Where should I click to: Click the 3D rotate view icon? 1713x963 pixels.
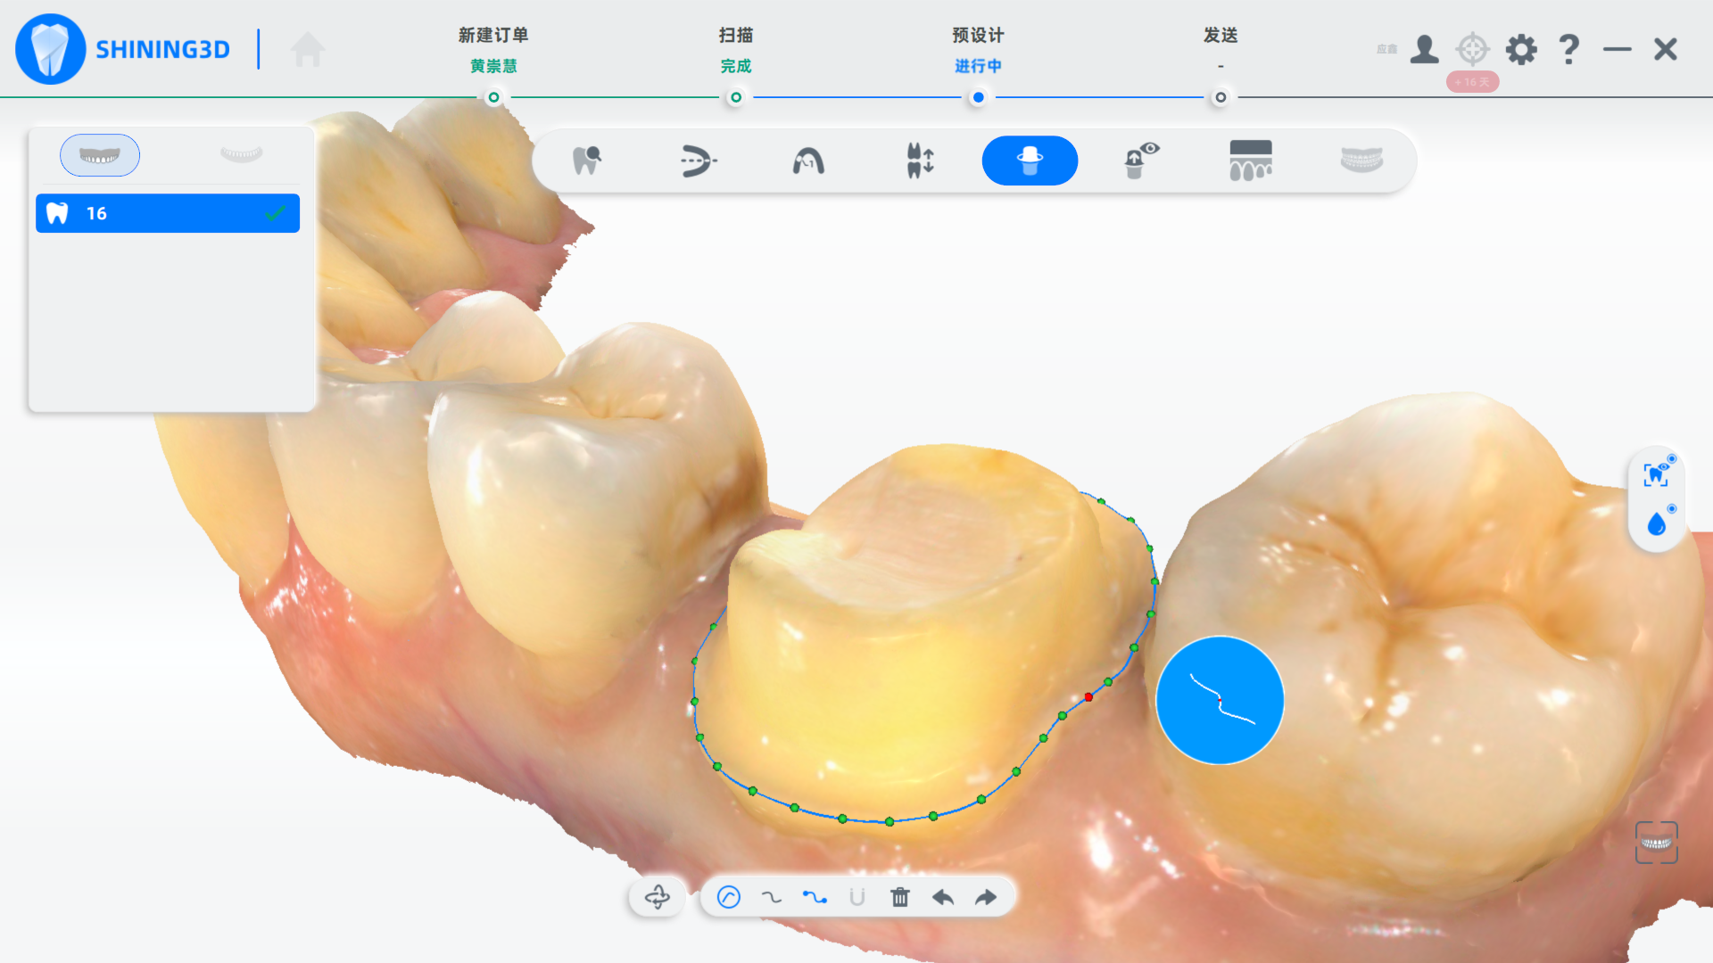(x=658, y=897)
